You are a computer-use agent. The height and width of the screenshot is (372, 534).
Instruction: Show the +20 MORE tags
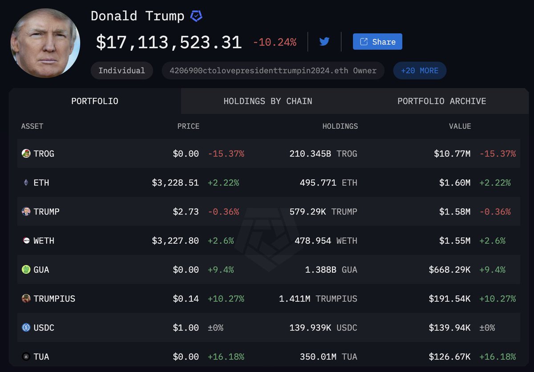coord(420,70)
